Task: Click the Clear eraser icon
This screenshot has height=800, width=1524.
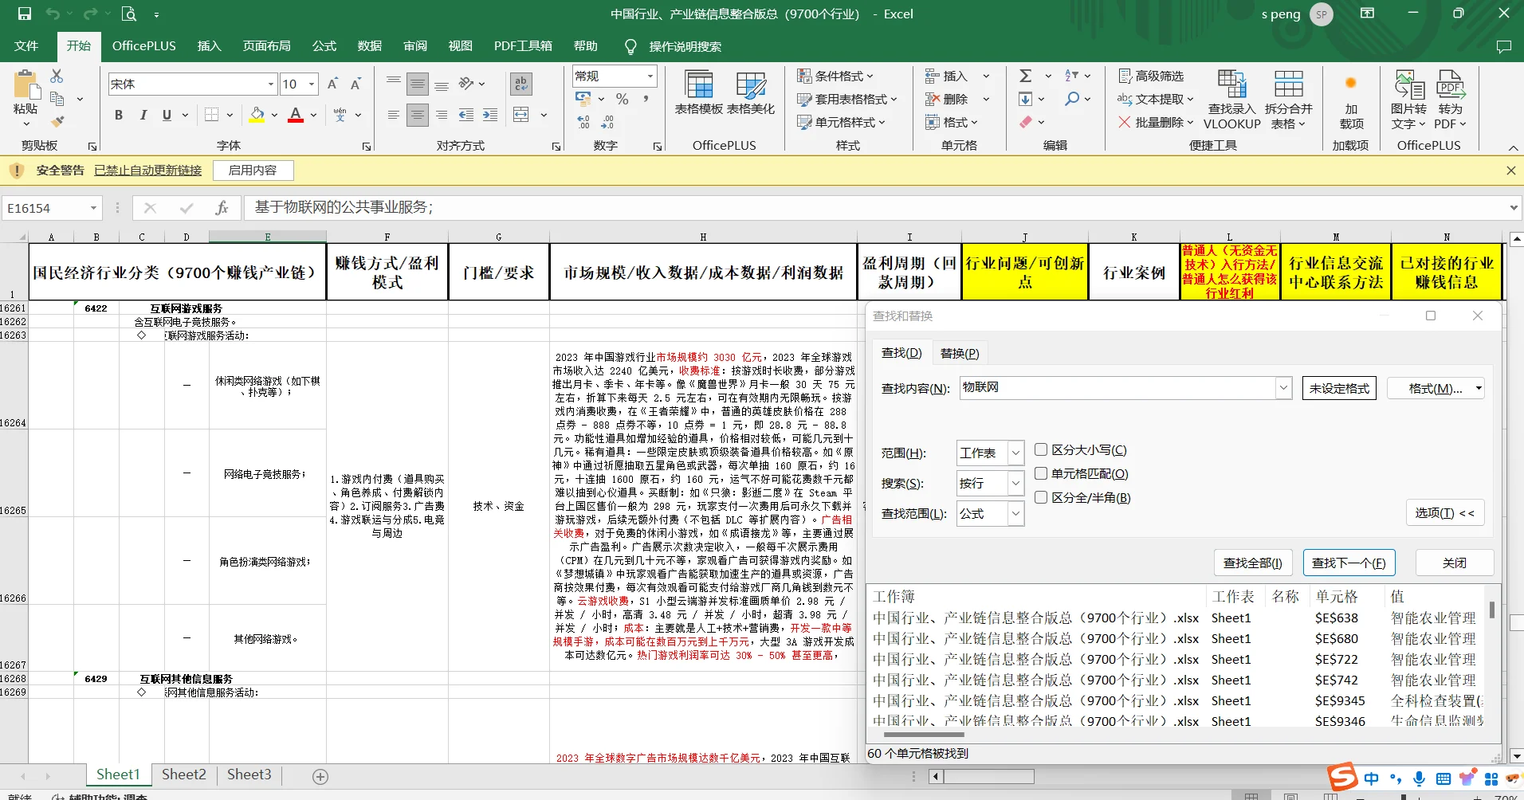Action: pyautogui.click(x=1026, y=122)
